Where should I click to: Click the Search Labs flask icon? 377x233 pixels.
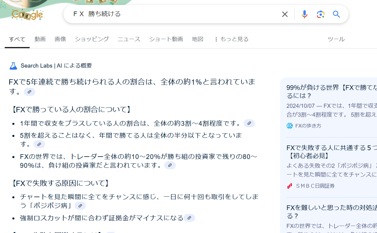pyautogui.click(x=13, y=66)
